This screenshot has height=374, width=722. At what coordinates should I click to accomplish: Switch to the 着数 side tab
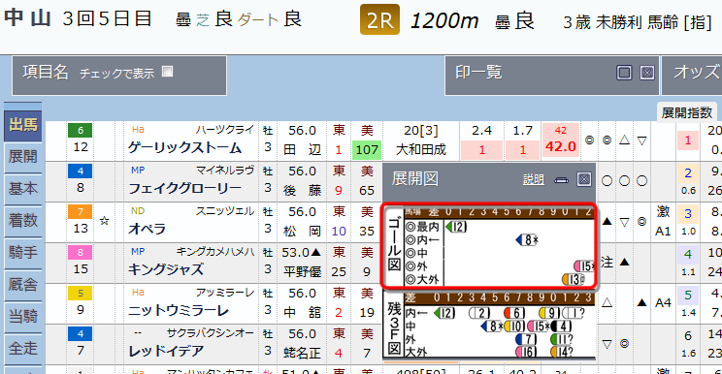(x=23, y=221)
